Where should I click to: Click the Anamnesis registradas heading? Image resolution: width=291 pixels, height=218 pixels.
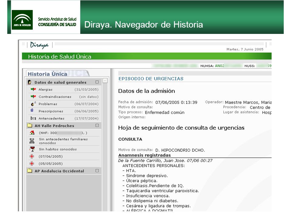point(145,155)
